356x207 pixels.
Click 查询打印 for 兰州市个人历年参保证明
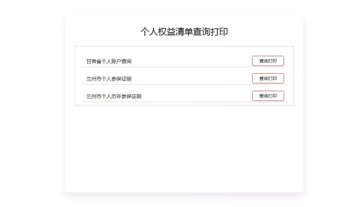tap(268, 96)
